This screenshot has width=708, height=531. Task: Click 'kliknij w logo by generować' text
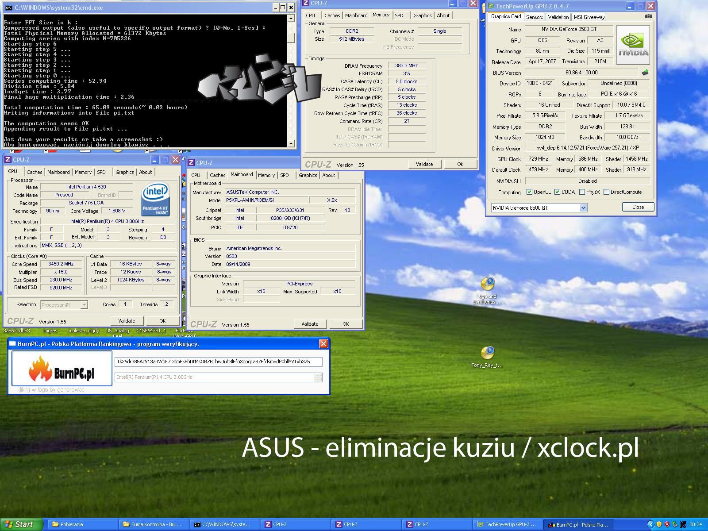click(x=50, y=390)
